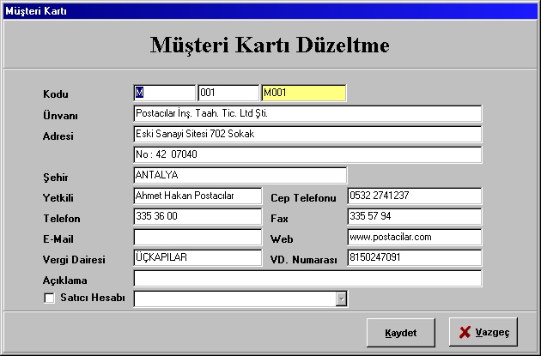The width and height of the screenshot is (541, 356).
Task: Open the Satıcı Hesabı dropdown arrow
Action: (341, 299)
